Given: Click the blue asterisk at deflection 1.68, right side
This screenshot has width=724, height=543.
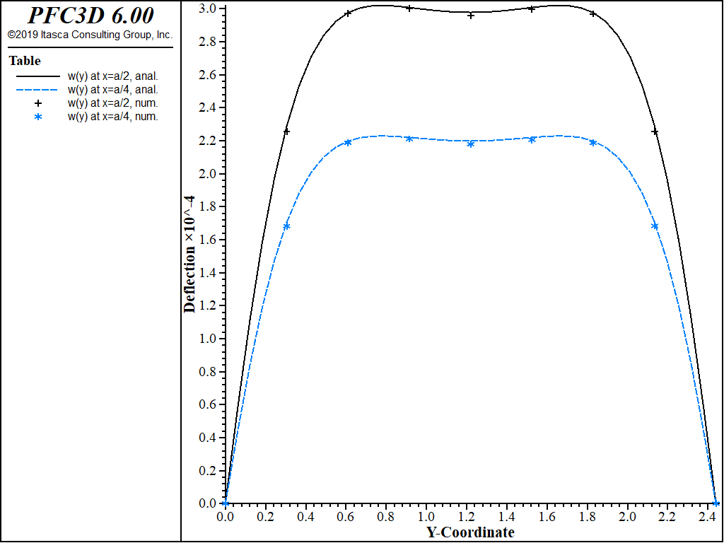Looking at the screenshot, I should click(x=655, y=226).
